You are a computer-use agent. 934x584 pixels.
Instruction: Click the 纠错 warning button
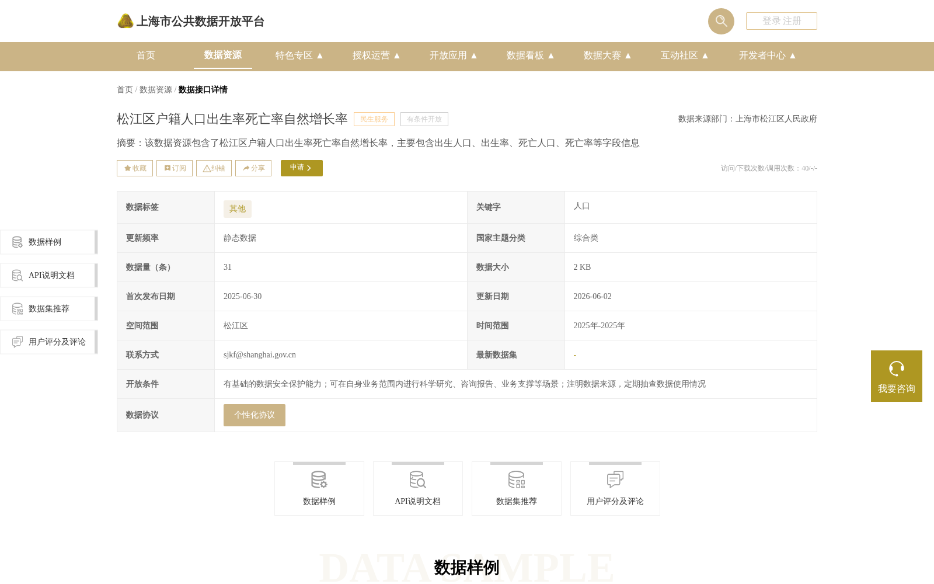click(214, 168)
